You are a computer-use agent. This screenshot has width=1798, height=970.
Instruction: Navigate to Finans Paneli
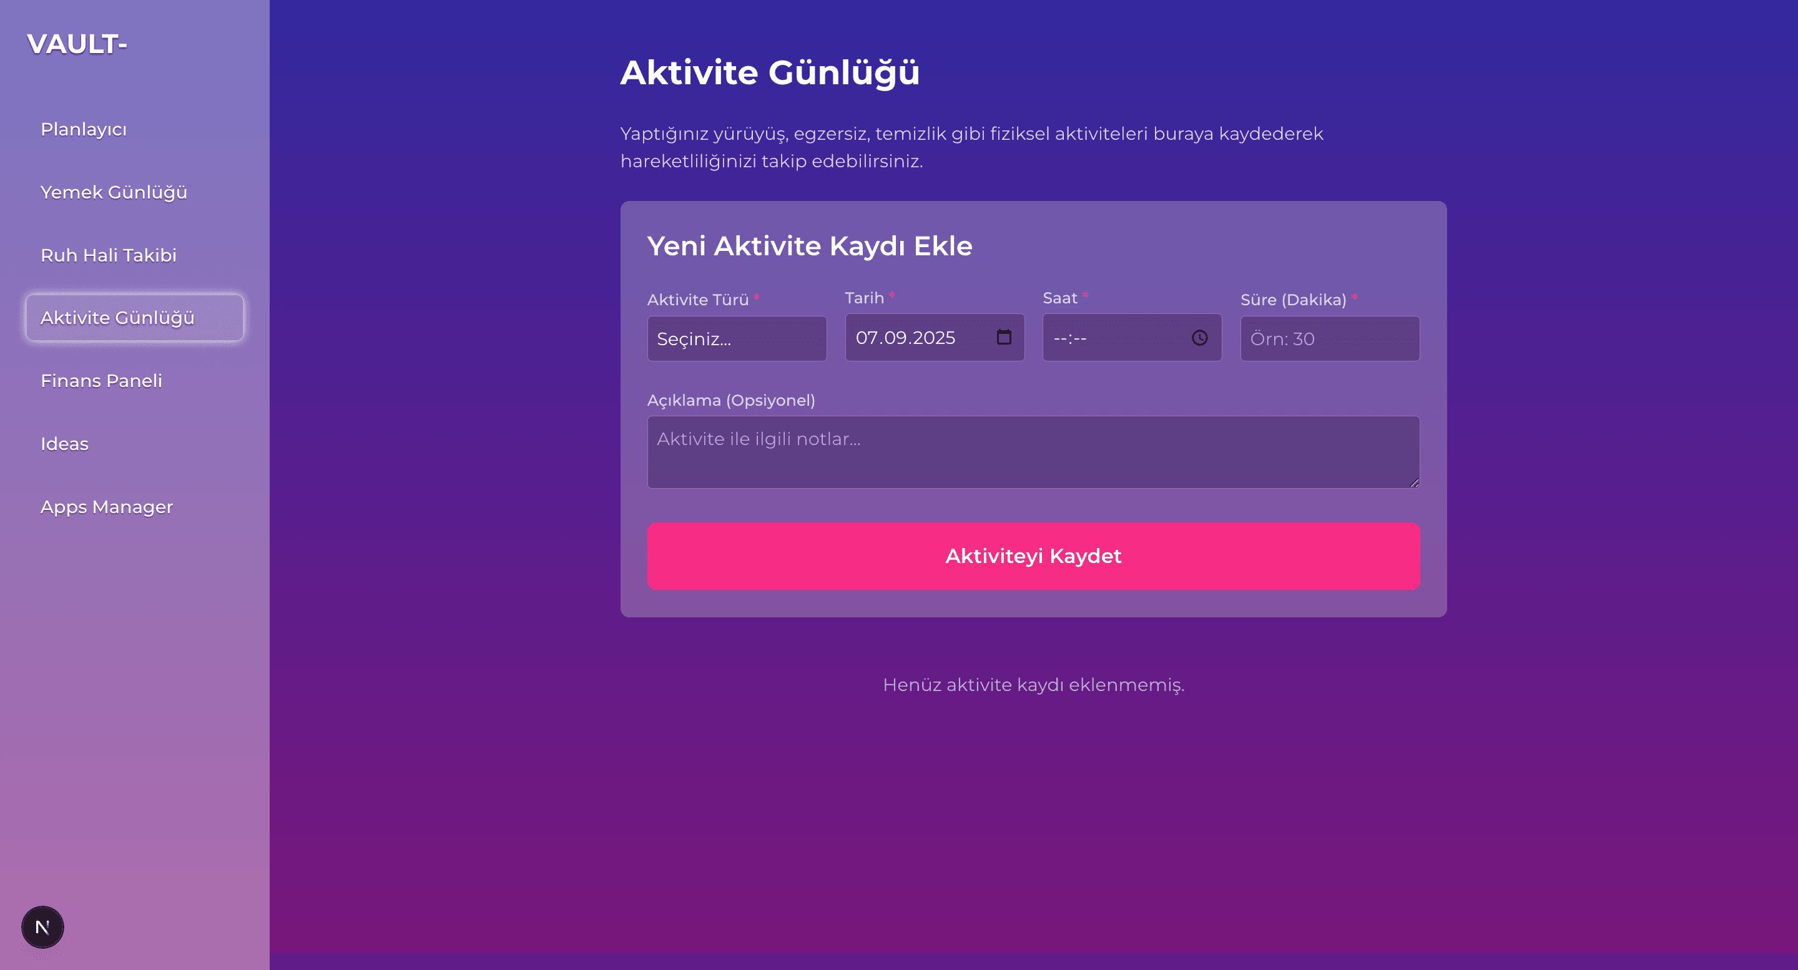pos(101,381)
